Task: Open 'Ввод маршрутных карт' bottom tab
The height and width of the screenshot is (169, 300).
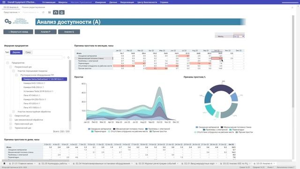Action: click(199, 164)
